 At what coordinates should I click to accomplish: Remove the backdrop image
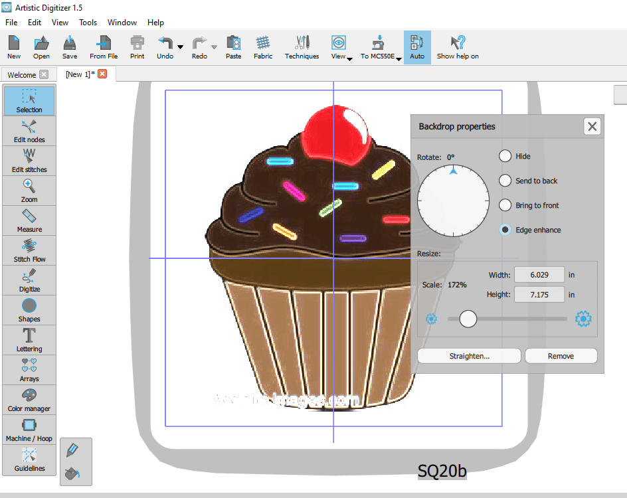(x=561, y=355)
